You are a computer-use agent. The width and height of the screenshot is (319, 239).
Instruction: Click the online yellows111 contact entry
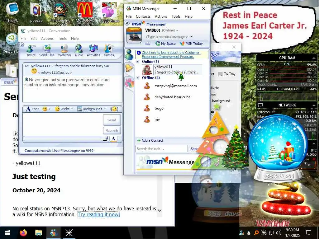click(177, 70)
